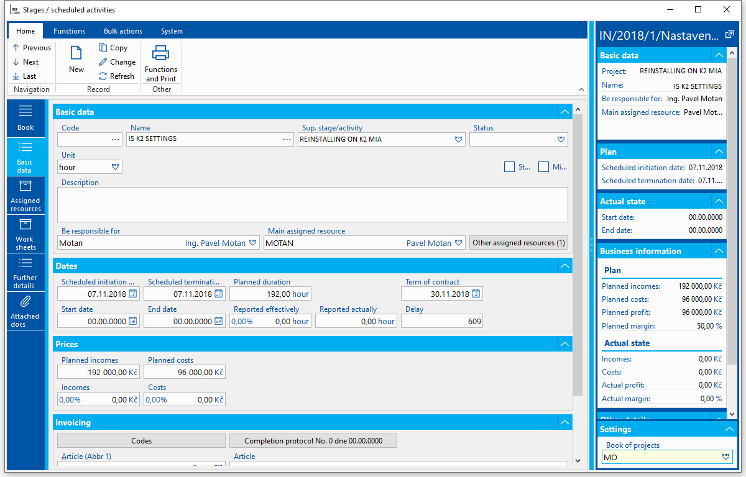Open calendar for Term of contract
The height and width of the screenshot is (477, 746).
tap(476, 294)
